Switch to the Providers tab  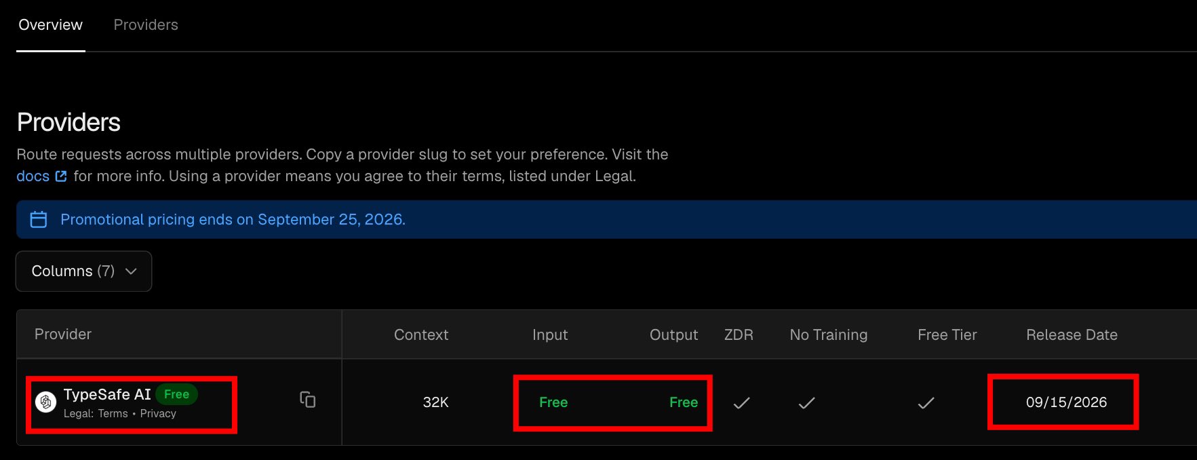click(146, 25)
